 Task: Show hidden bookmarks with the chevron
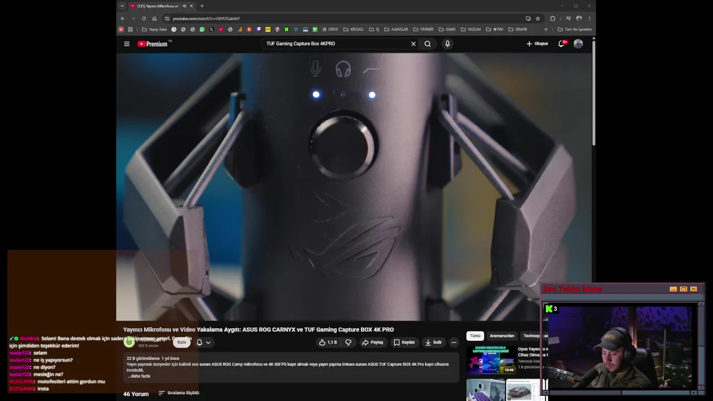click(546, 30)
